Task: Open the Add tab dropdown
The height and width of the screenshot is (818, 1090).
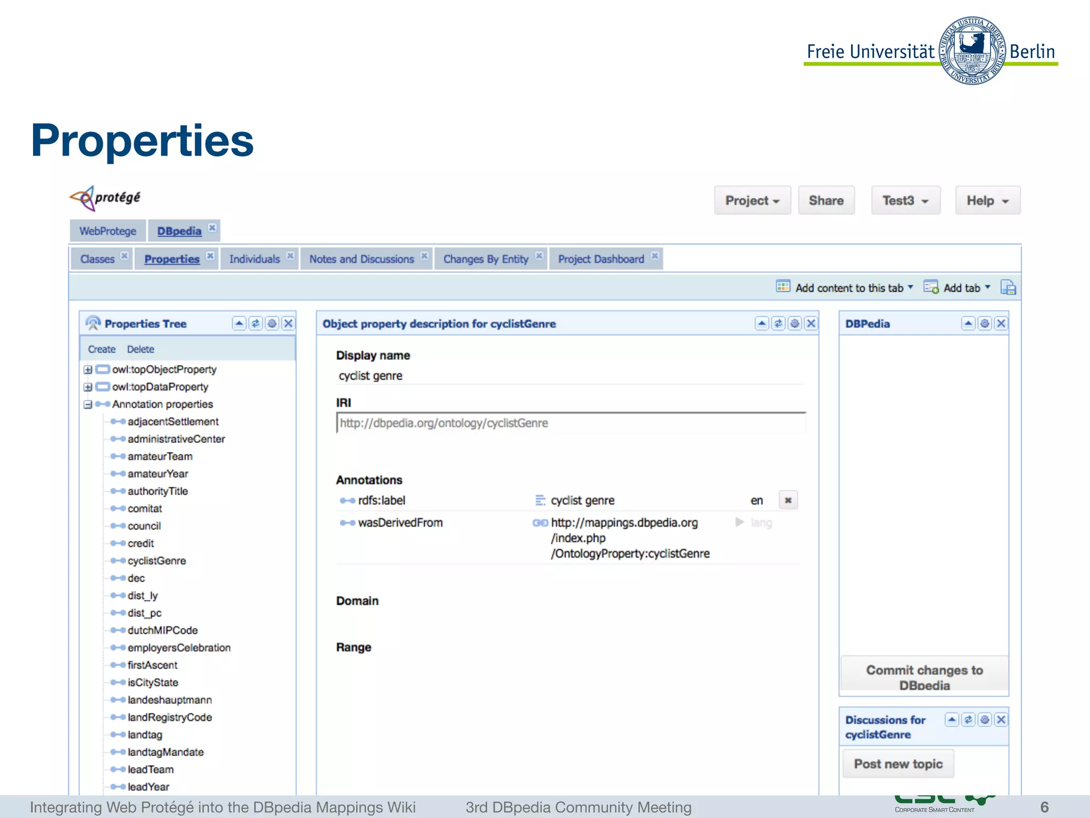Action: (x=957, y=288)
